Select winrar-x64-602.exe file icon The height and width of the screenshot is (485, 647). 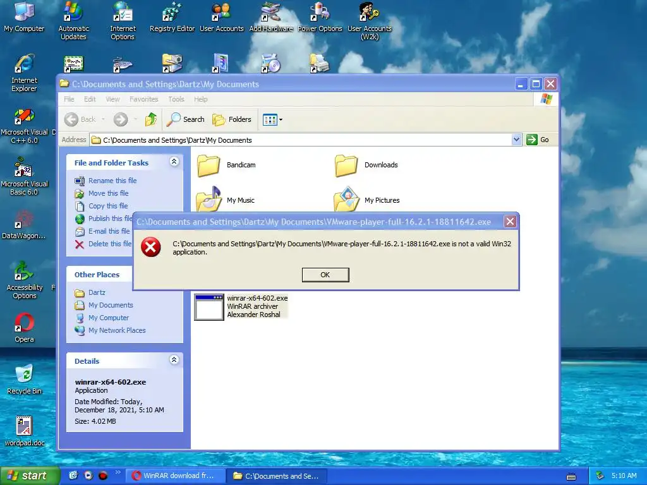tap(209, 307)
